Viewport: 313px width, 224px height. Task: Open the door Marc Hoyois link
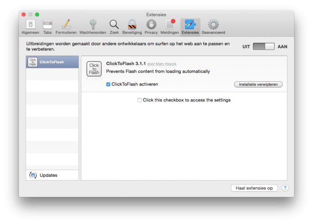coord(162,64)
